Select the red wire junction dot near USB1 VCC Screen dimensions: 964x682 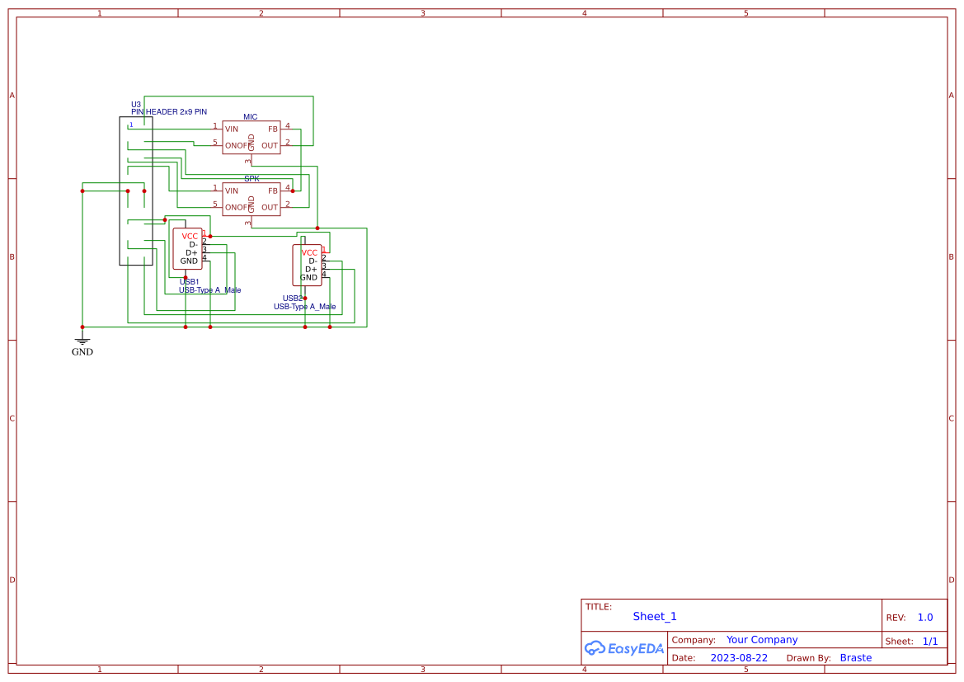click(210, 236)
